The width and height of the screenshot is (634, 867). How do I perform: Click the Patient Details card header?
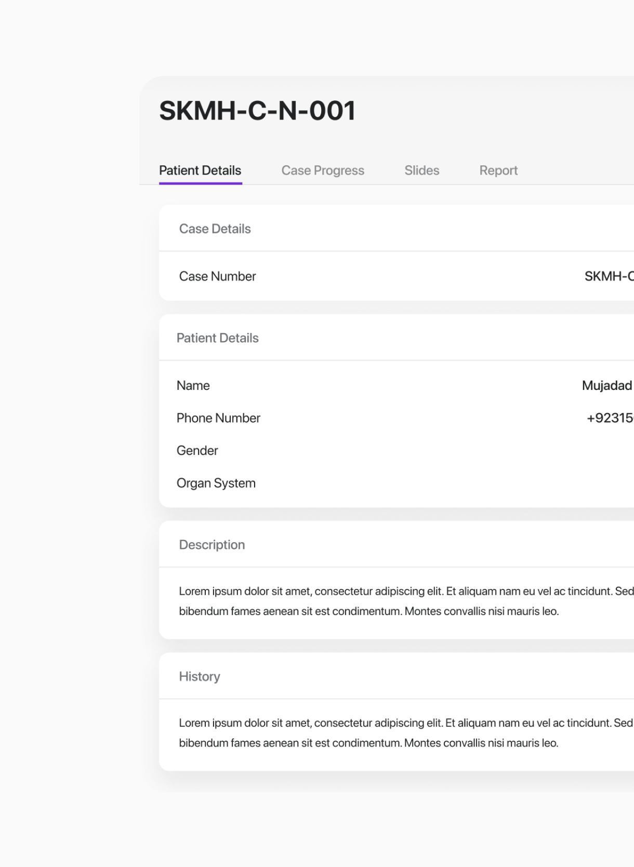coord(217,338)
